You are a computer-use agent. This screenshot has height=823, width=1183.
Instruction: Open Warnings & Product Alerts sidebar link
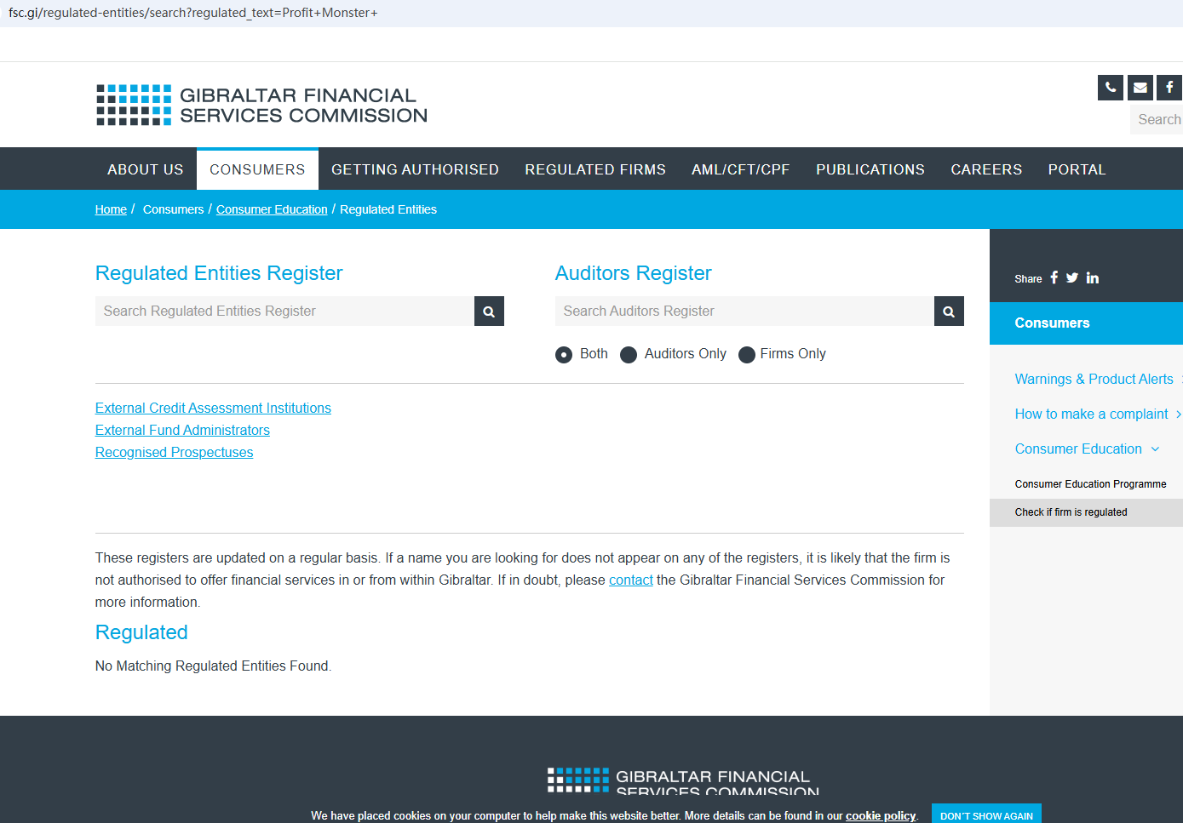(1094, 380)
